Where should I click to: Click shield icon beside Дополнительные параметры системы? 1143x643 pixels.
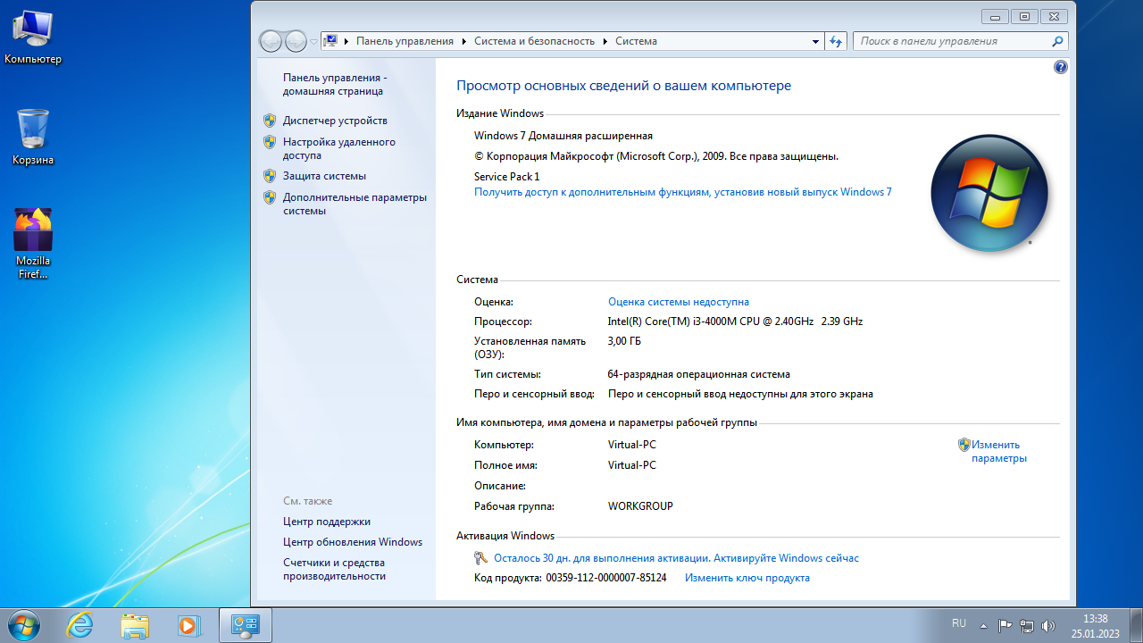tap(270, 197)
